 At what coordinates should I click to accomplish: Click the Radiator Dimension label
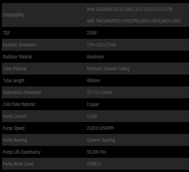[x=20, y=45]
